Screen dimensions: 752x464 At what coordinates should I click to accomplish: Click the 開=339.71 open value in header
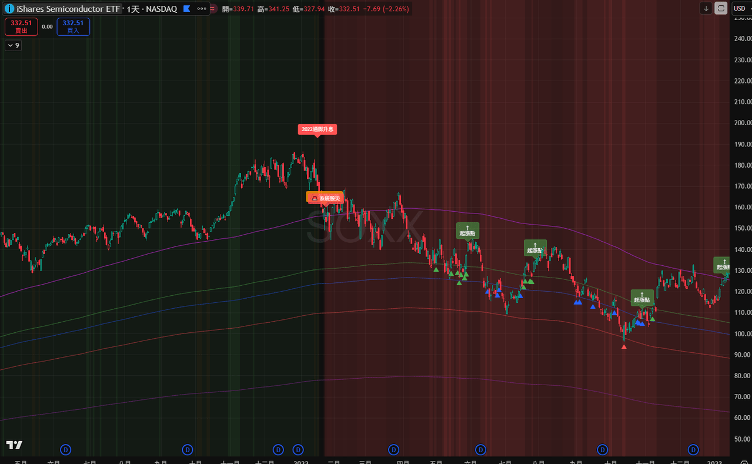click(x=238, y=9)
